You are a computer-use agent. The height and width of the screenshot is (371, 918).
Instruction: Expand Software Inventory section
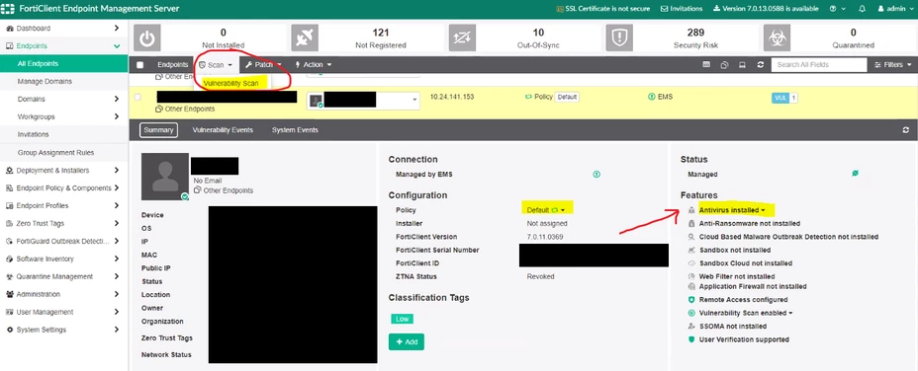[63, 259]
